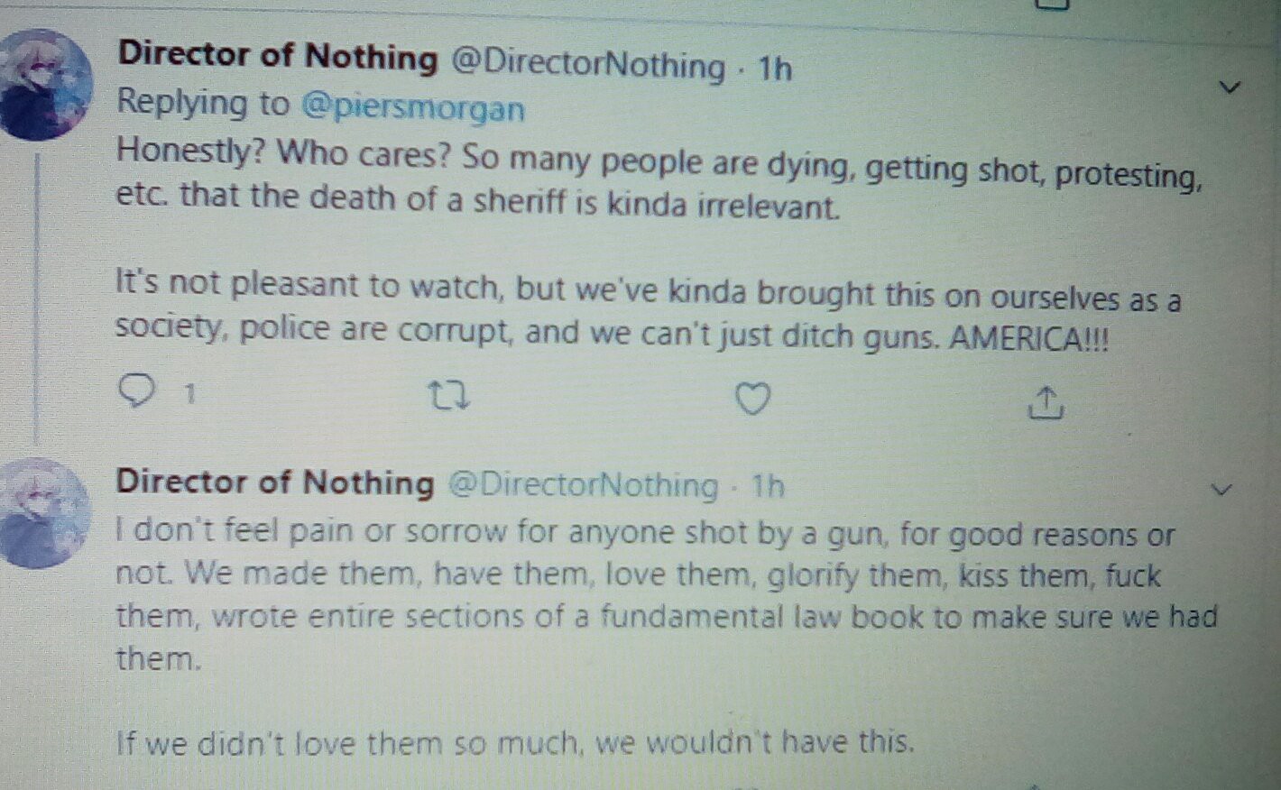
Task: Click the reply count number "1"
Action: [x=189, y=393]
